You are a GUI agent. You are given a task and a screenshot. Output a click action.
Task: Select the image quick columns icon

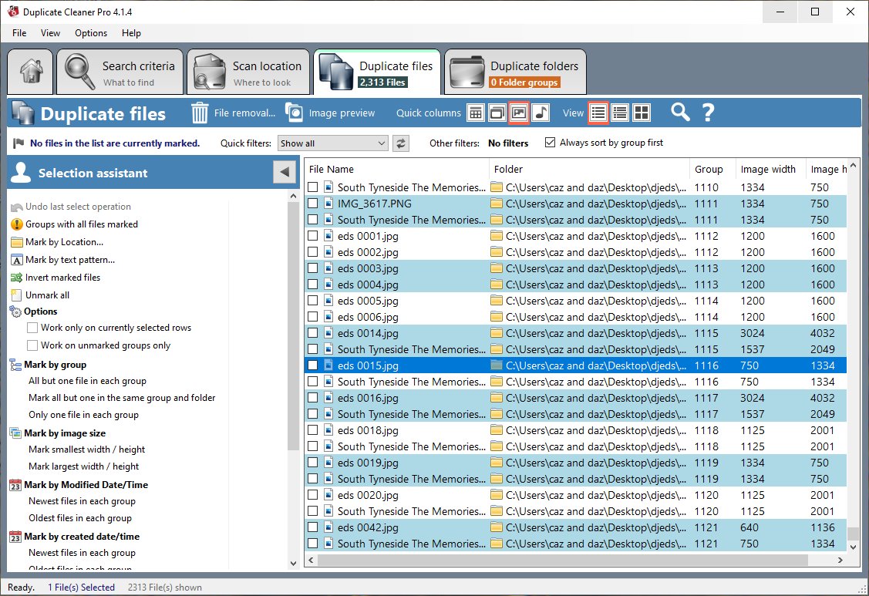point(519,113)
